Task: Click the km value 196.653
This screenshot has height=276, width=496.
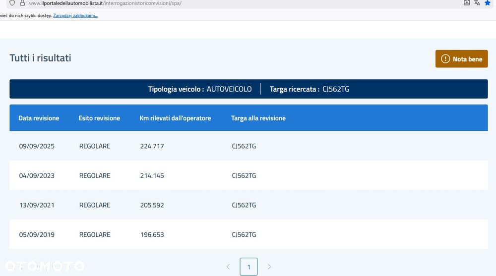Action: click(x=152, y=234)
